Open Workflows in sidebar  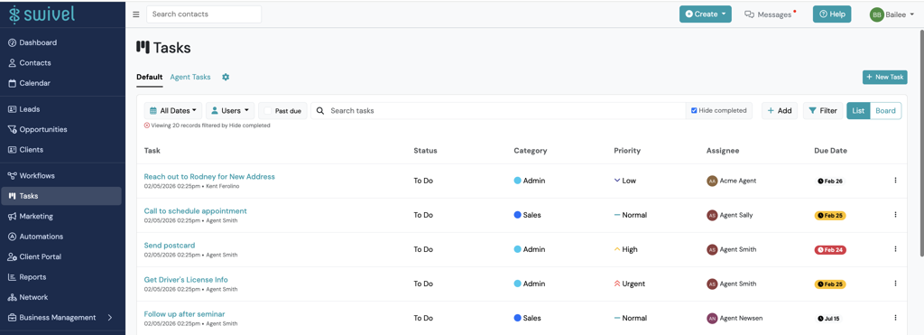62,176
